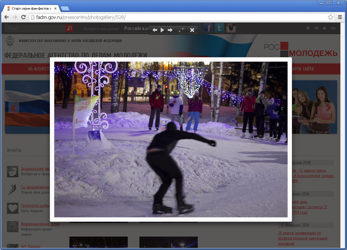Screen dimensions: 347x250
Task: Start slideshow with lightbox play button
Action: point(162,30)
